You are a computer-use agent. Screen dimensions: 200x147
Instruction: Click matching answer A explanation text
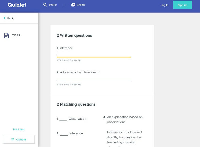(125, 119)
